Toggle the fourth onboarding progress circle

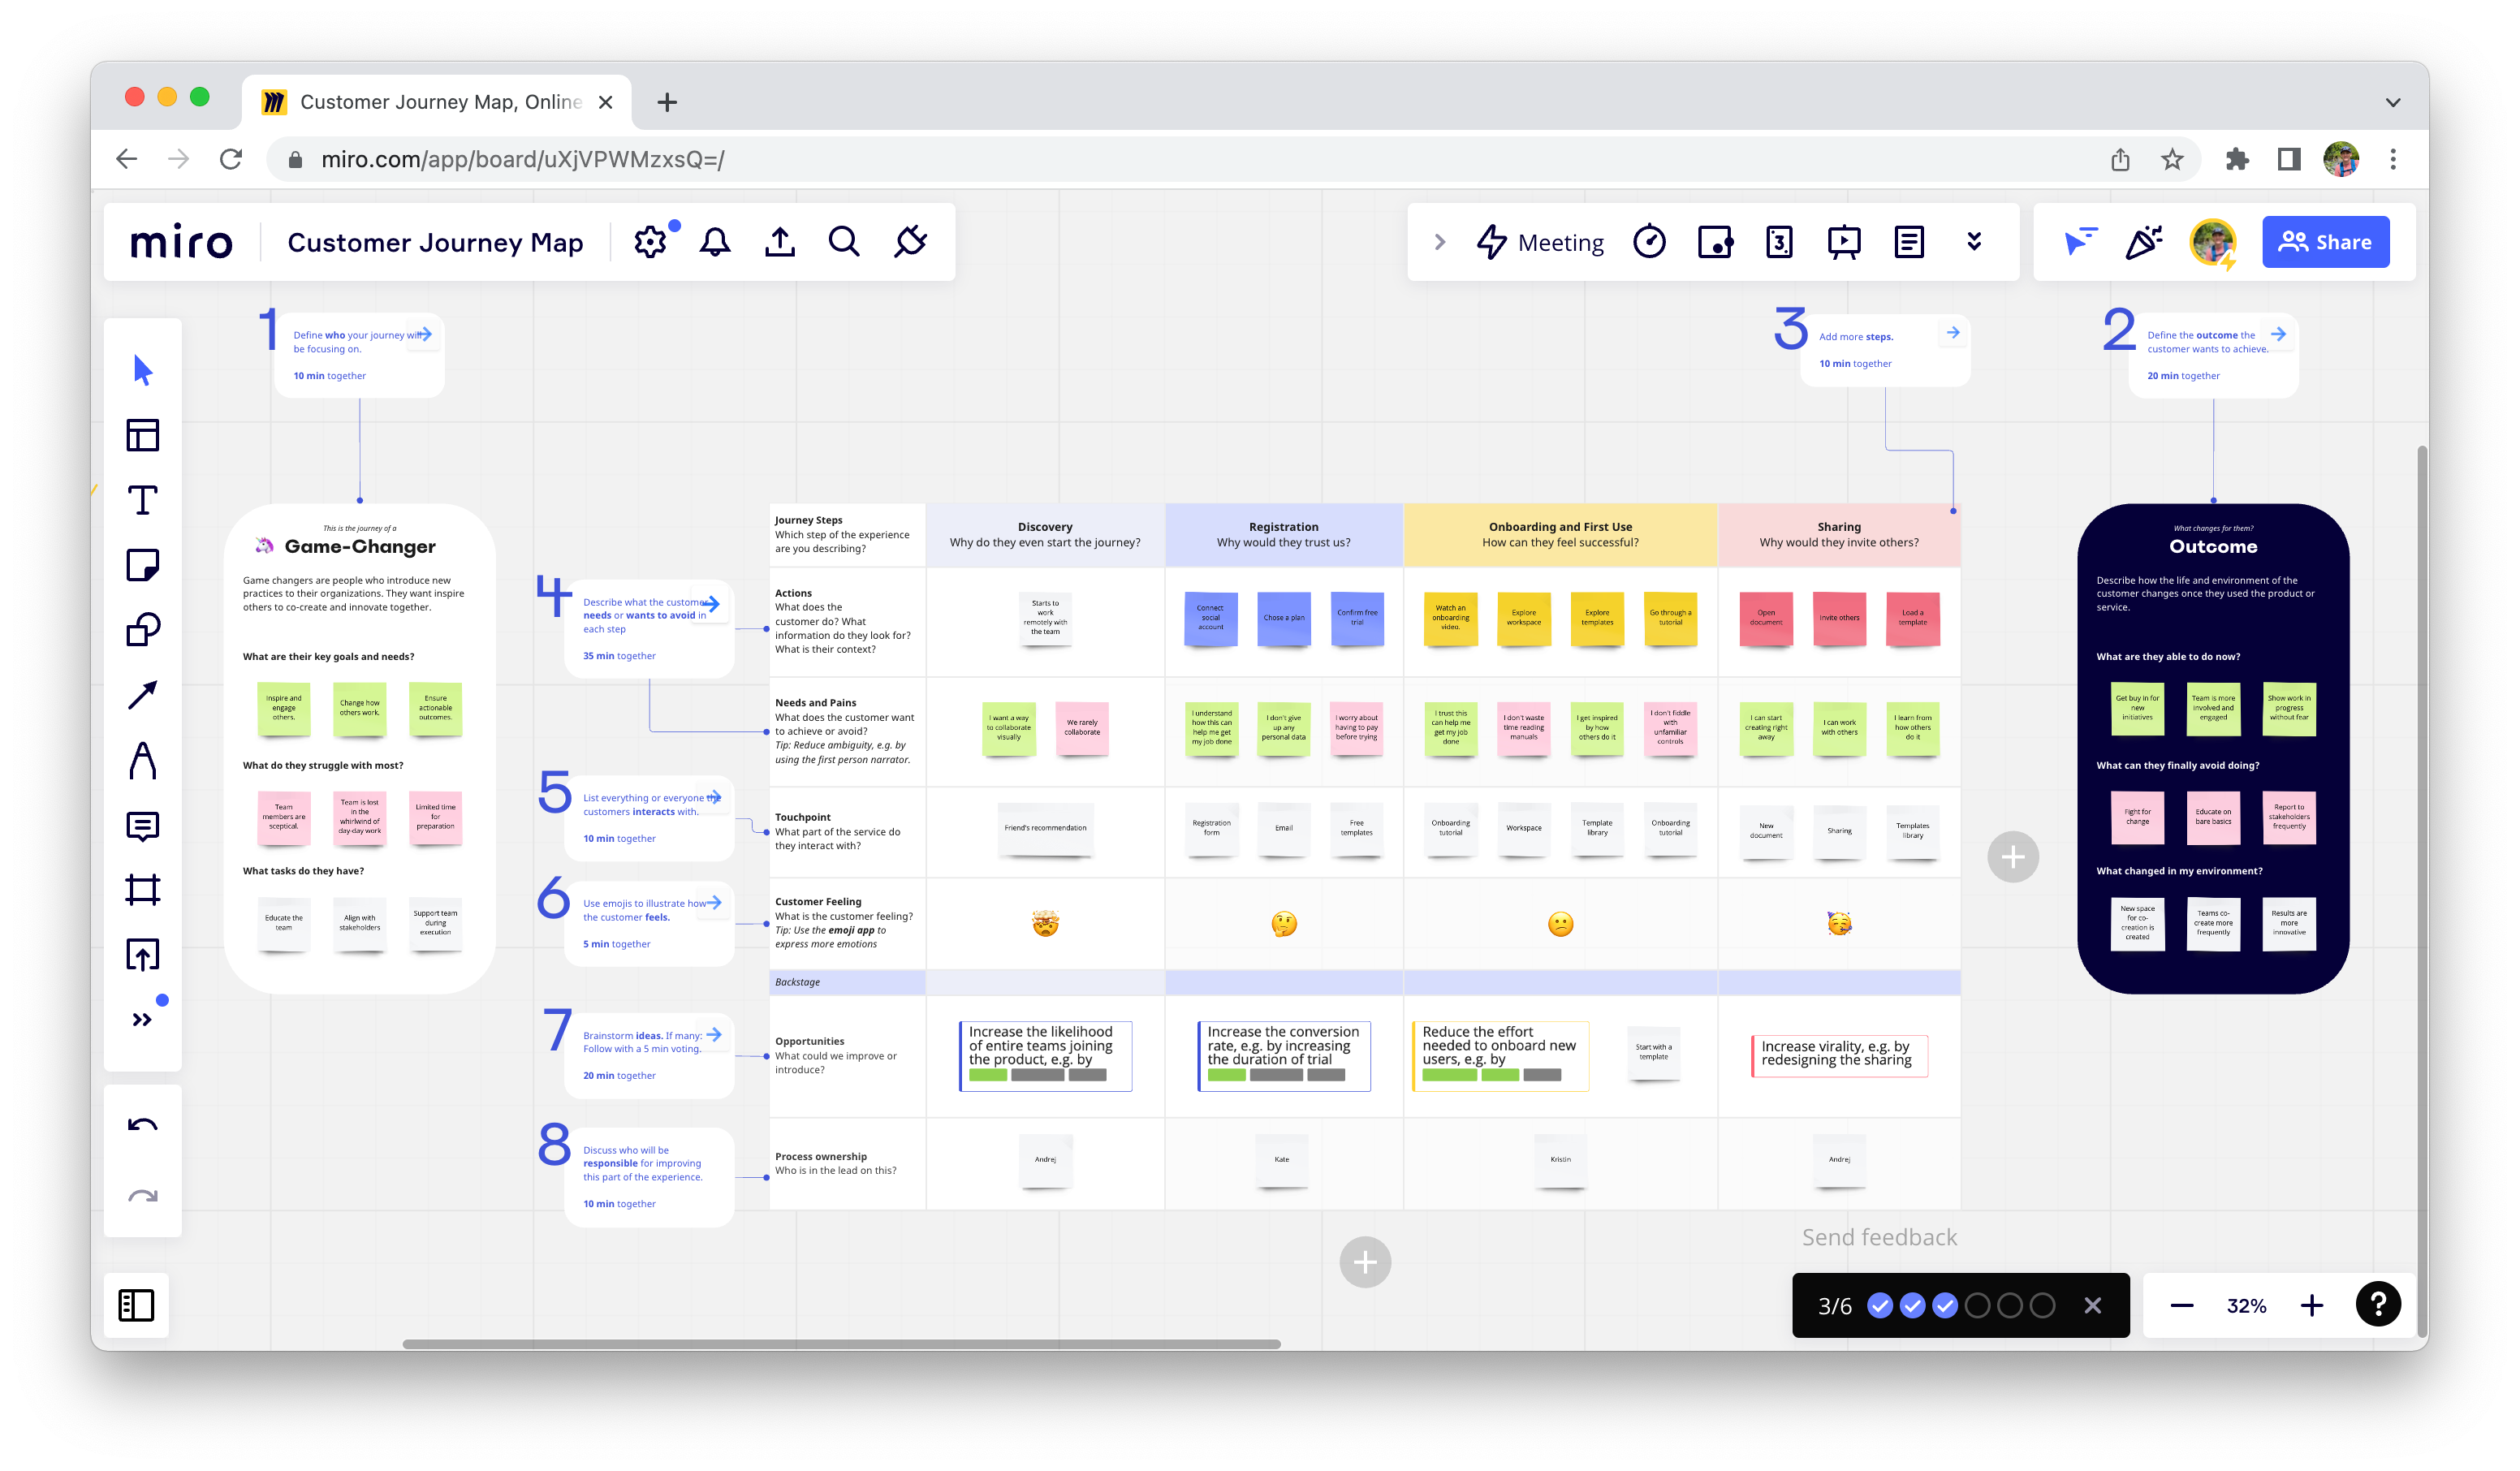1977,1305
